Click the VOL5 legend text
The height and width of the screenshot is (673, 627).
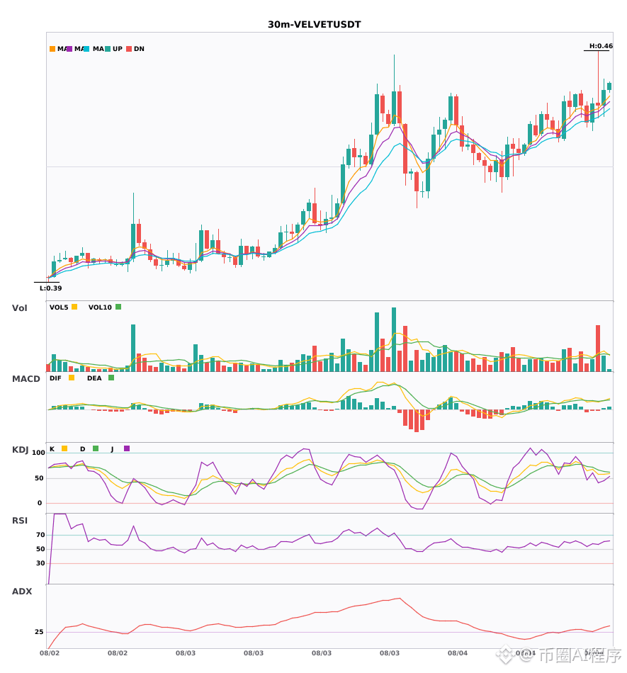[x=59, y=307]
